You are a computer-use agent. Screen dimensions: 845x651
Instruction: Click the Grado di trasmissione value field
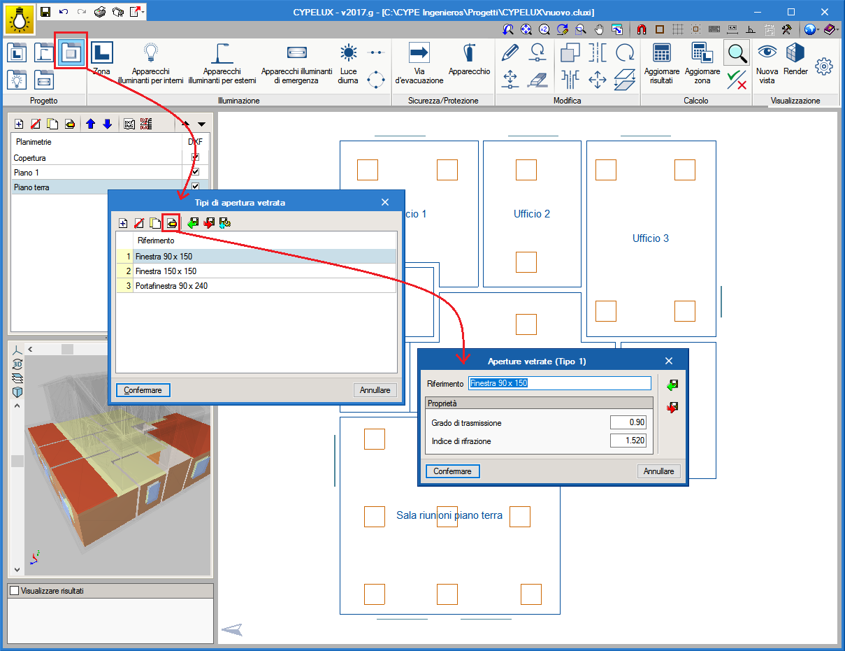pos(628,422)
